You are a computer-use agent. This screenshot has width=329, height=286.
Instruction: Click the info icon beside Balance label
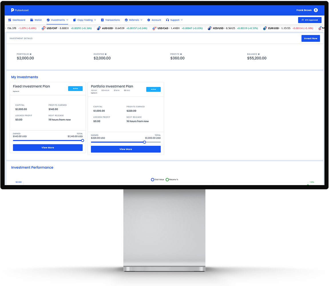(259, 54)
